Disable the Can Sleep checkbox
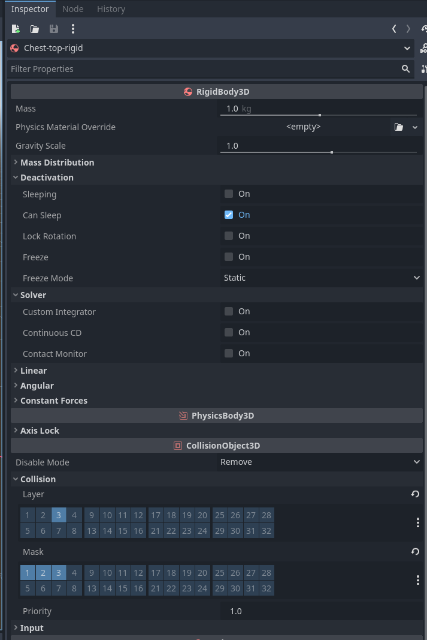The image size is (427, 640). 229,215
